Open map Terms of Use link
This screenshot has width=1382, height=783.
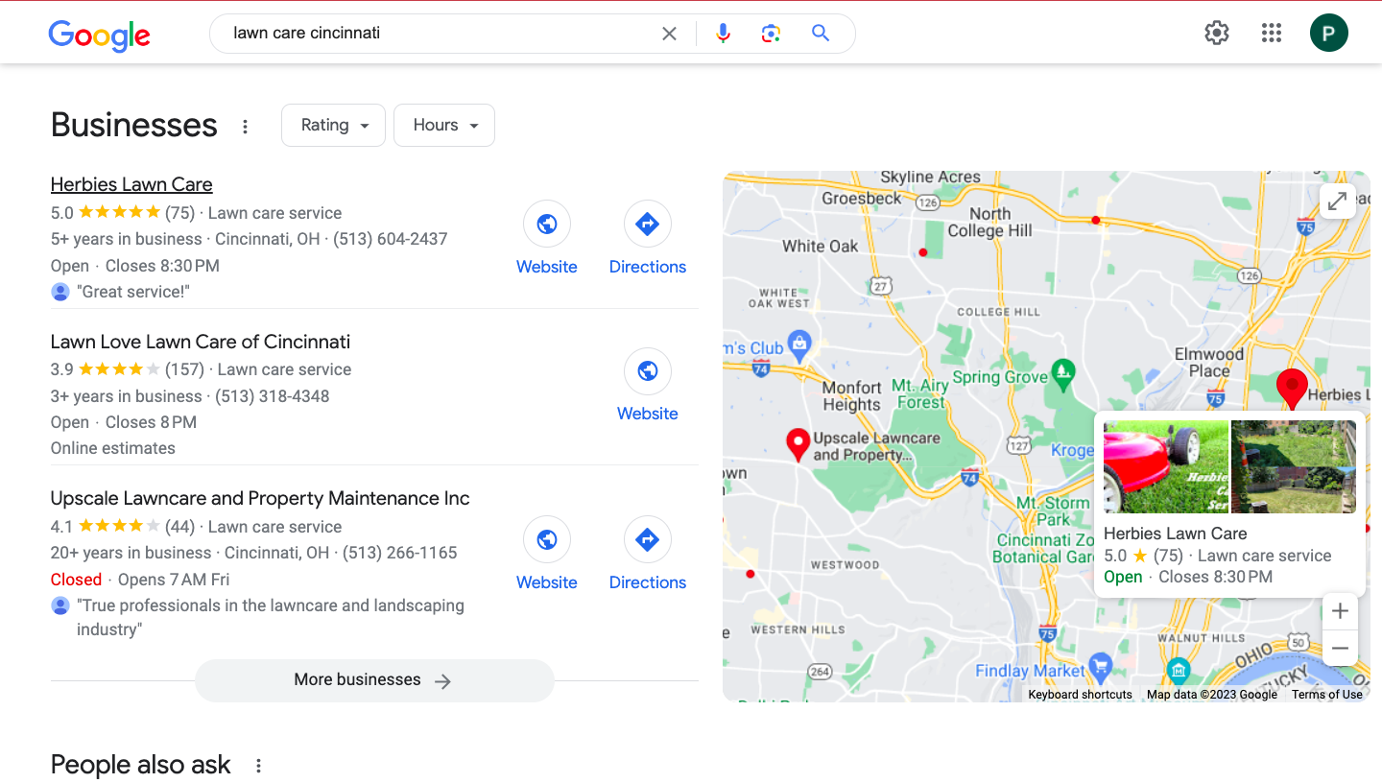point(1326,695)
